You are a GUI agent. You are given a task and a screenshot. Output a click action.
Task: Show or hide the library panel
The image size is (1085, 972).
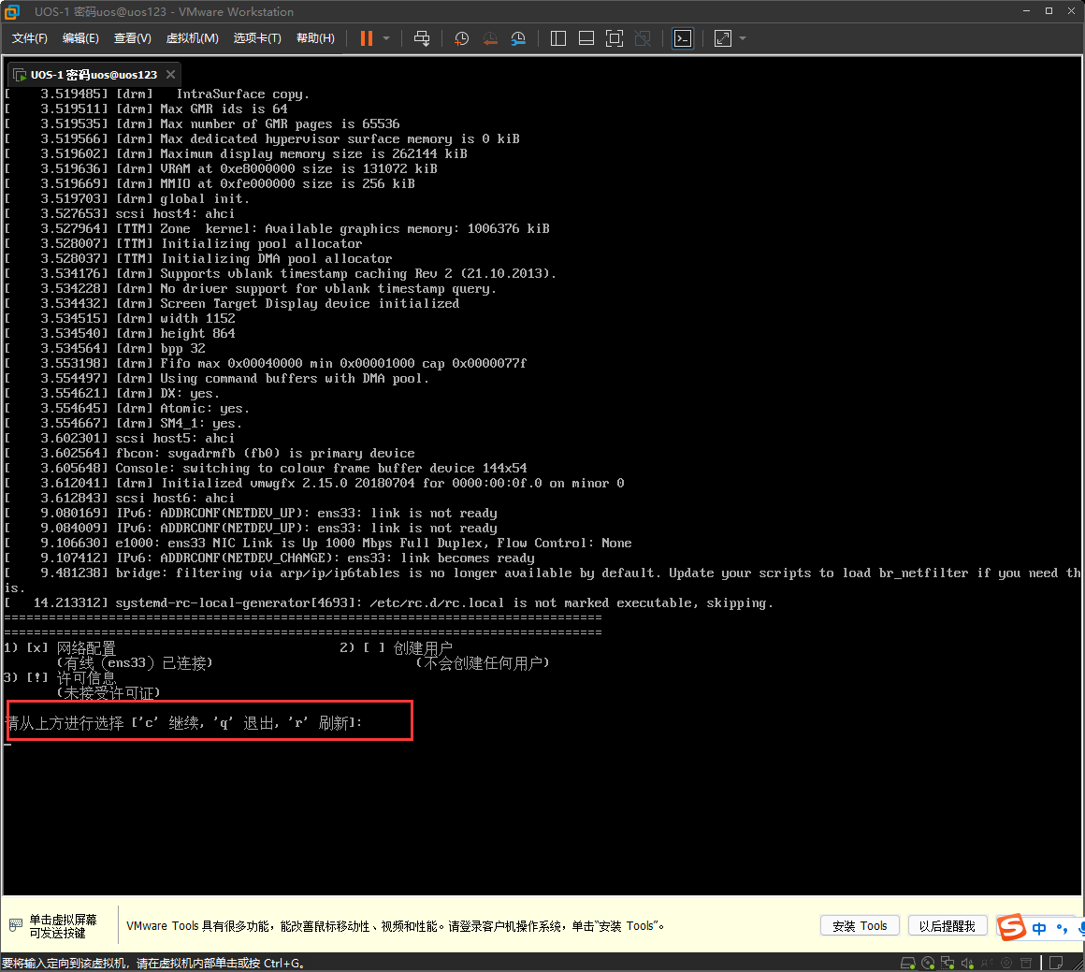[x=557, y=38]
